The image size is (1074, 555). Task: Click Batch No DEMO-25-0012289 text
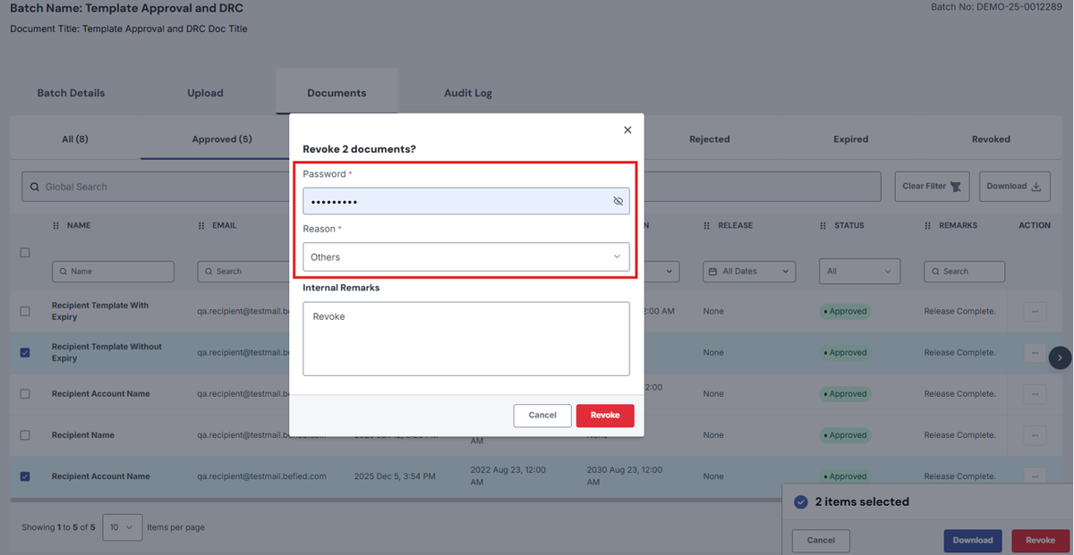[x=997, y=7]
